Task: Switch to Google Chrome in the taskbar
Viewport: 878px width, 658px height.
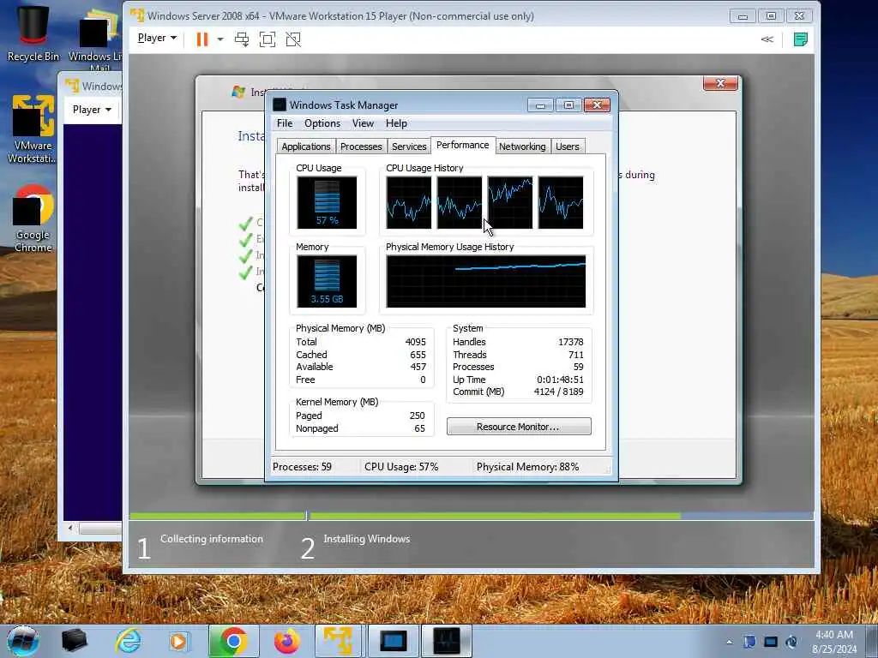Action: 233,641
